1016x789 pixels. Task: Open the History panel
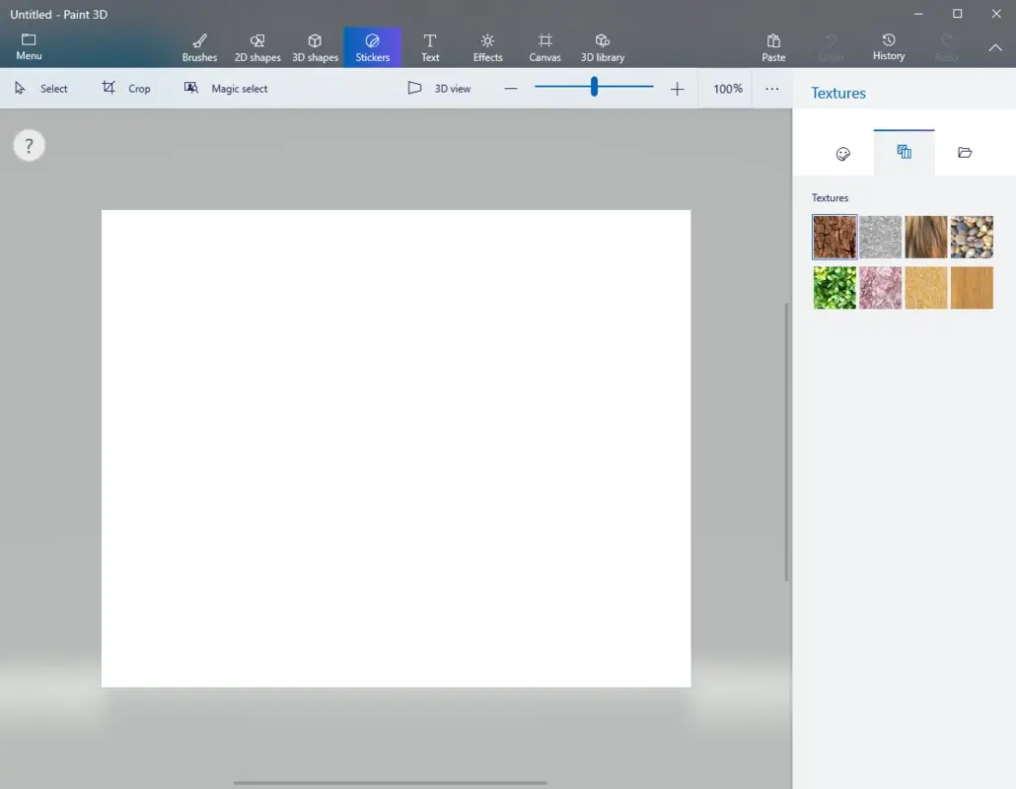(x=888, y=46)
